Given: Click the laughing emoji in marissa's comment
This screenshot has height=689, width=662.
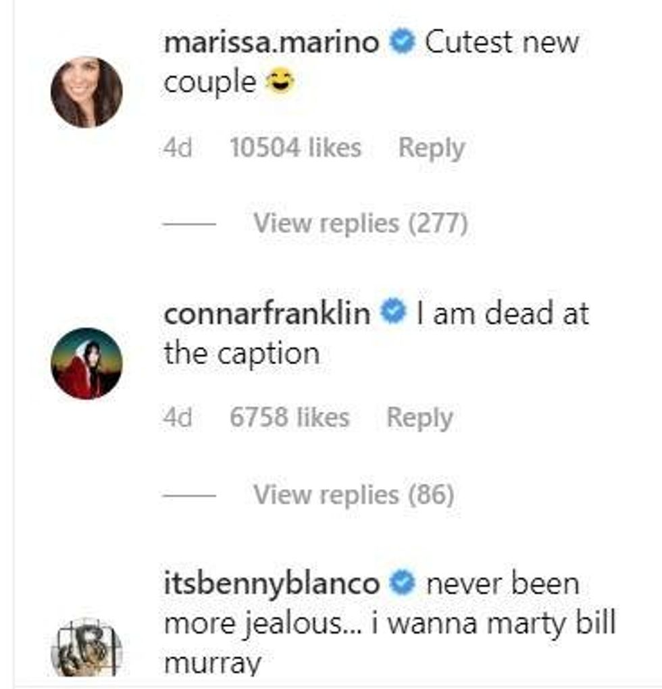Looking at the screenshot, I should point(276,83).
